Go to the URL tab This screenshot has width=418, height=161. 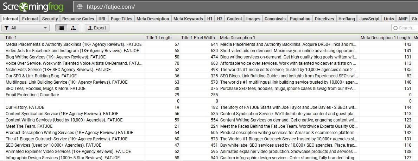102,19
